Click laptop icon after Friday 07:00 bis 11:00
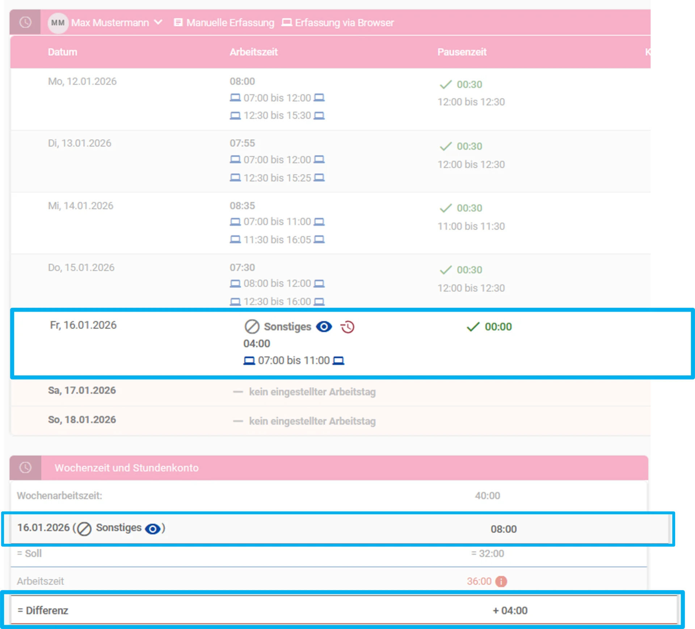Image resolution: width=695 pixels, height=629 pixels. [x=338, y=360]
